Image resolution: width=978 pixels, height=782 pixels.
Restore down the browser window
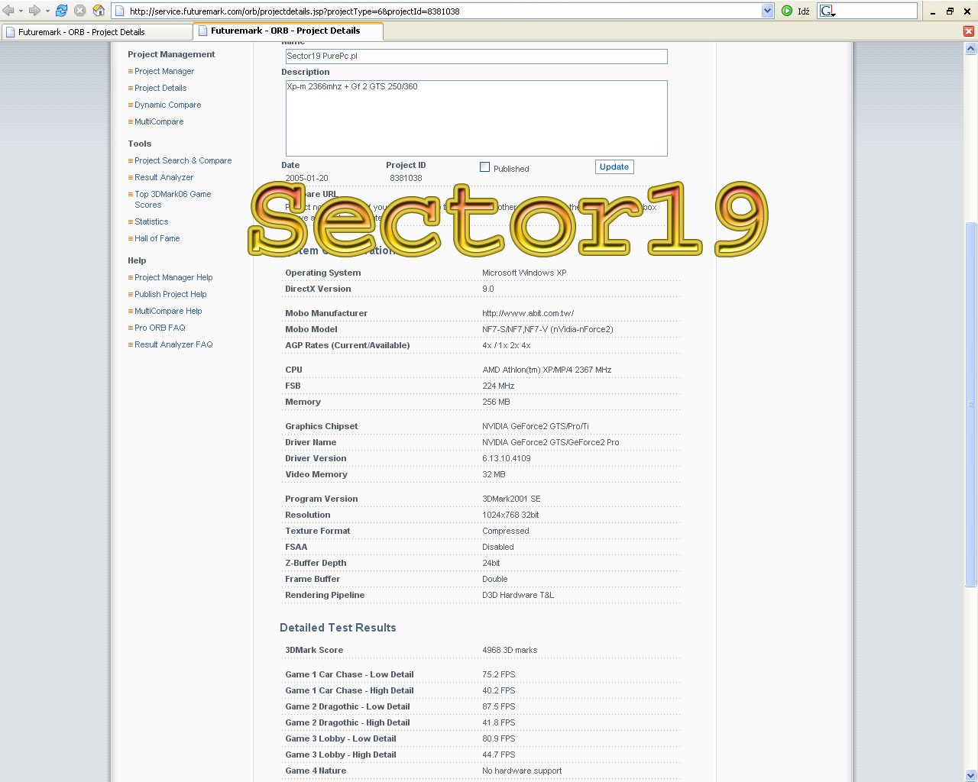(x=950, y=11)
